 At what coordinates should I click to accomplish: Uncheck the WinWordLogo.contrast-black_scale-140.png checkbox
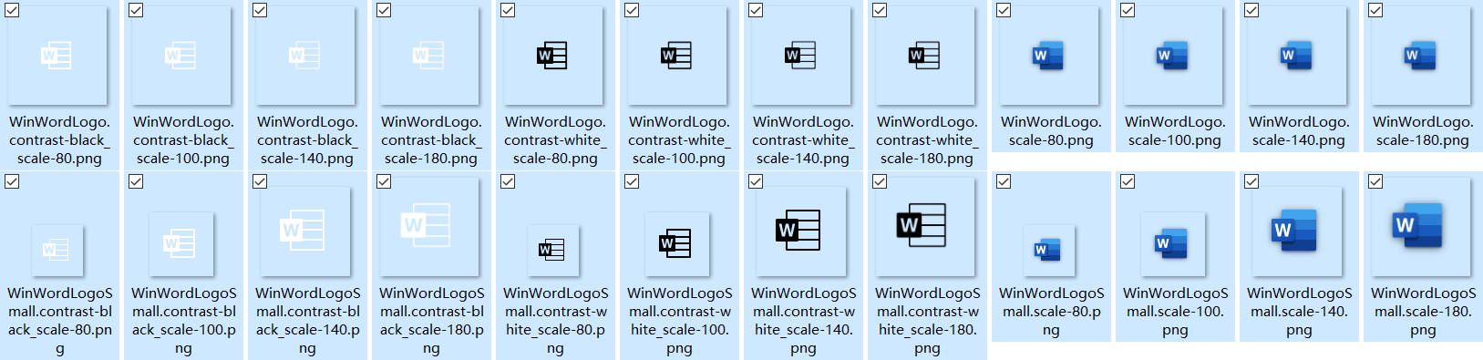click(x=260, y=10)
